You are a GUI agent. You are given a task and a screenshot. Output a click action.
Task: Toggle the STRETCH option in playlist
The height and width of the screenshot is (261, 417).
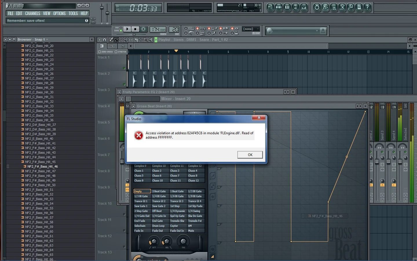[120, 52]
